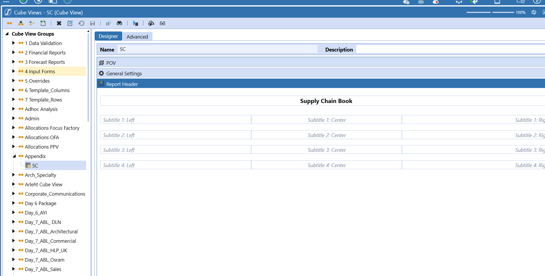Click the eyeglasses icon in toolbar
The width and height of the screenshot is (545, 276).
[x=162, y=23]
